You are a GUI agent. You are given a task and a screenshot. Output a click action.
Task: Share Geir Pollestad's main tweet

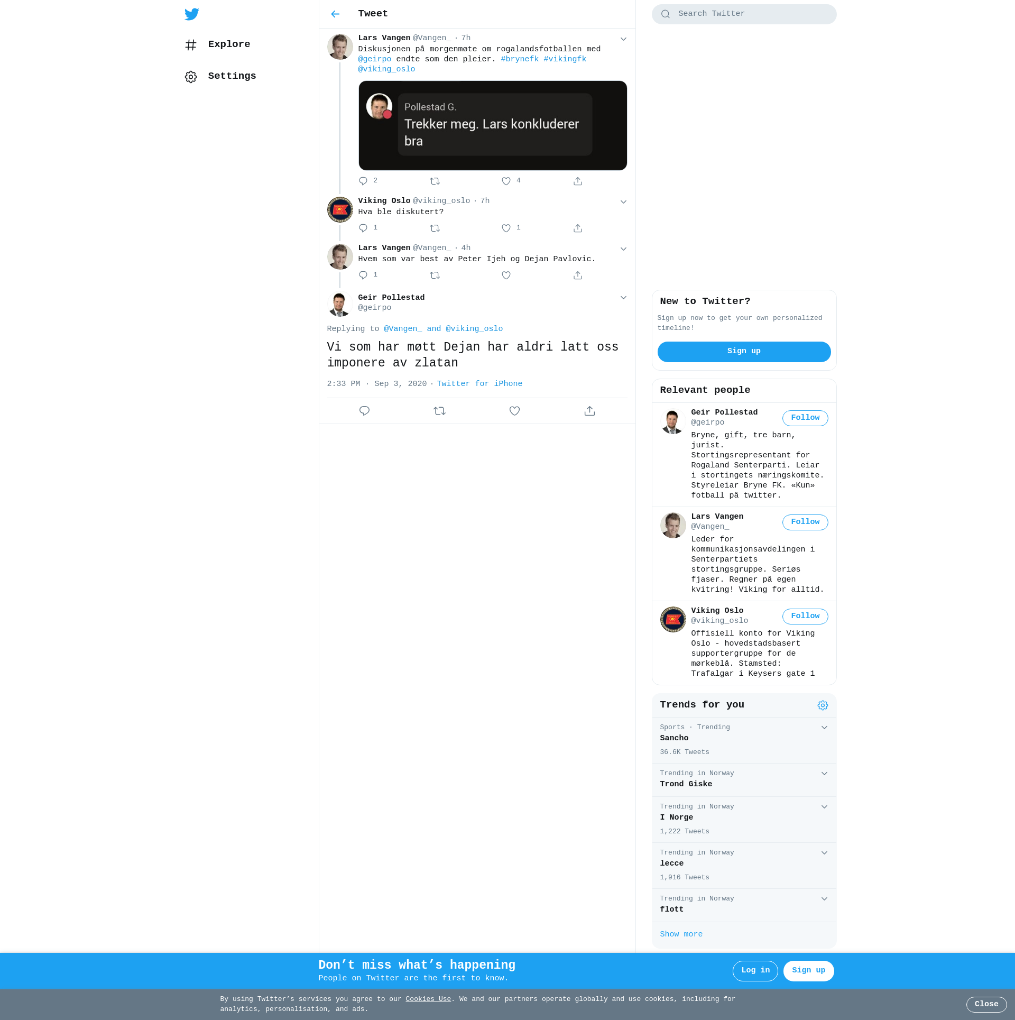589,411
